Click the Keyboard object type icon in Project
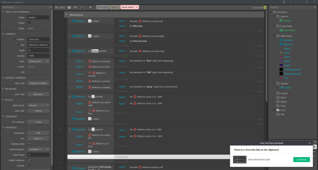Viewport: 318px width, 170px height. pos(281,44)
